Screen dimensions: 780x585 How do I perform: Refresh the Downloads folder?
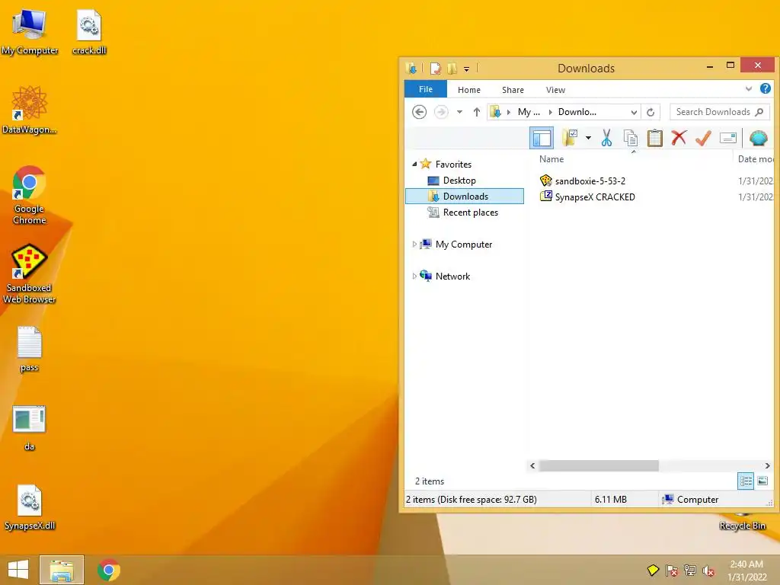[x=651, y=113]
